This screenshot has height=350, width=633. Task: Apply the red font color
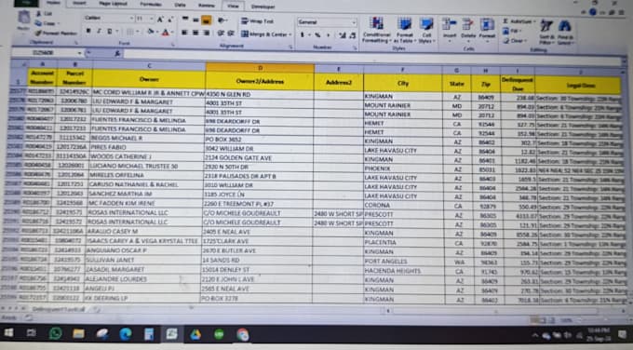(x=165, y=32)
